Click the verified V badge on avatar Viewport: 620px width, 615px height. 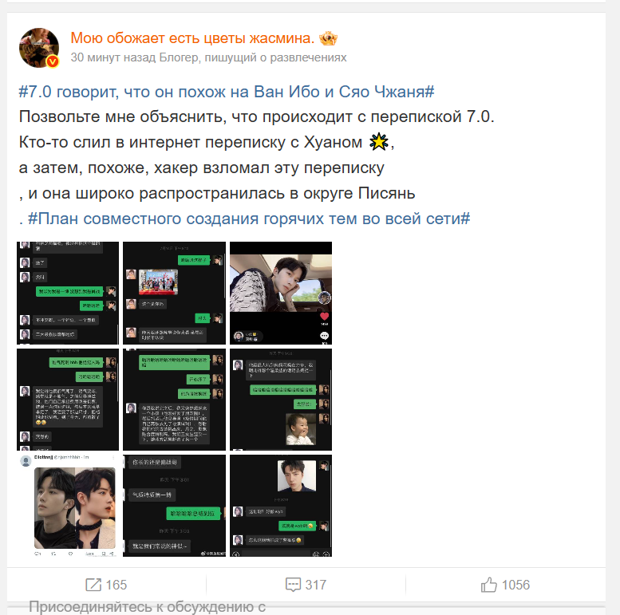click(x=53, y=61)
